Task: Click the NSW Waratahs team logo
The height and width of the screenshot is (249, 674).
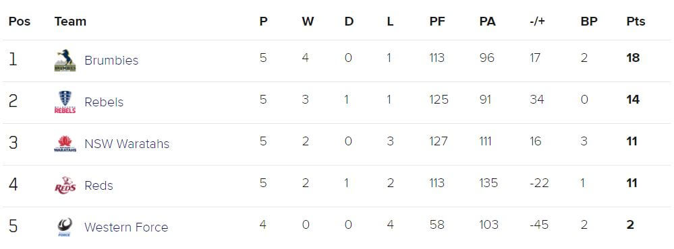Action: point(65,144)
